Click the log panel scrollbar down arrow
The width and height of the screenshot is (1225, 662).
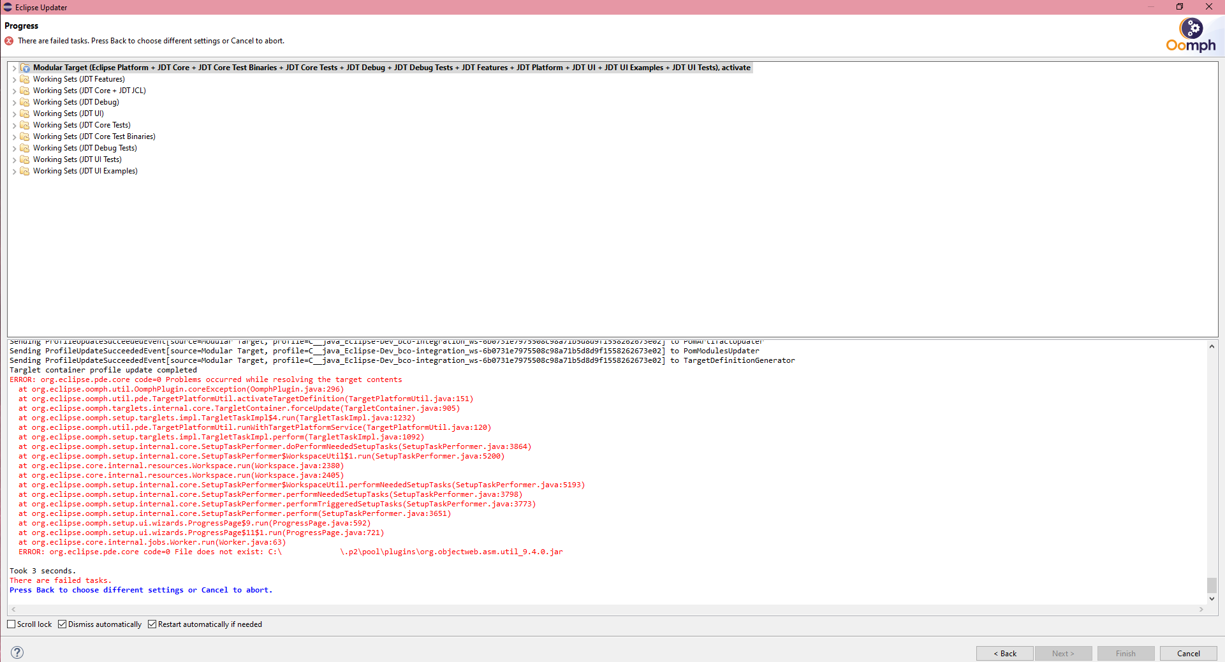click(x=1212, y=599)
